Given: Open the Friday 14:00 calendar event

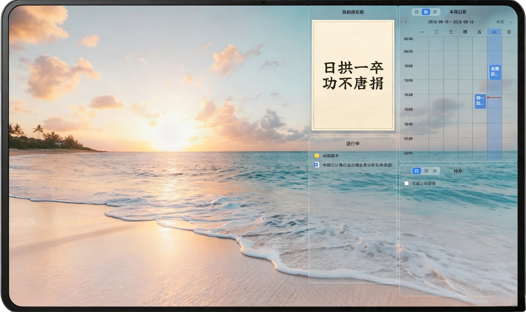Looking at the screenshot, I should tap(480, 101).
